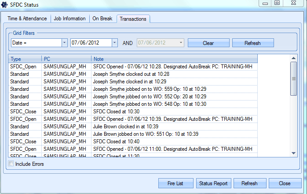307x194 pixels.
Task: Click the SFDC Status title bar icon
Action: pos(5,5)
